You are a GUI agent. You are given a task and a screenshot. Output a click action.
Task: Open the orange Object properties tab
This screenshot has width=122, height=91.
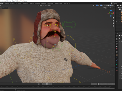point(117,55)
